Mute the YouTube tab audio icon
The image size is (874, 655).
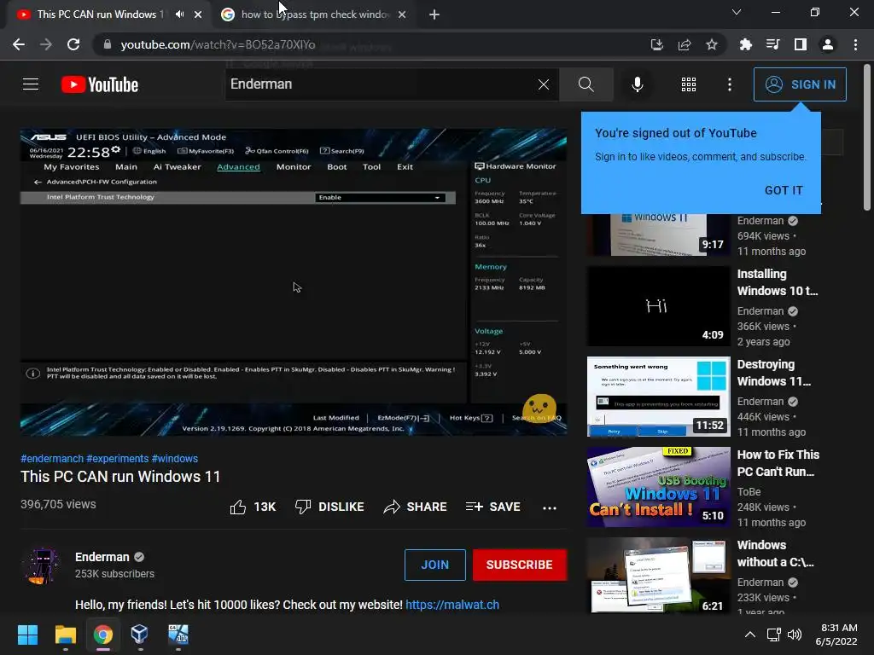click(179, 14)
